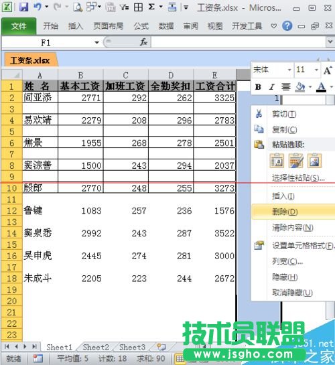Screen dimensions: 335x365
Task: Open the fill color dropdown arrow
Action: click(x=310, y=87)
